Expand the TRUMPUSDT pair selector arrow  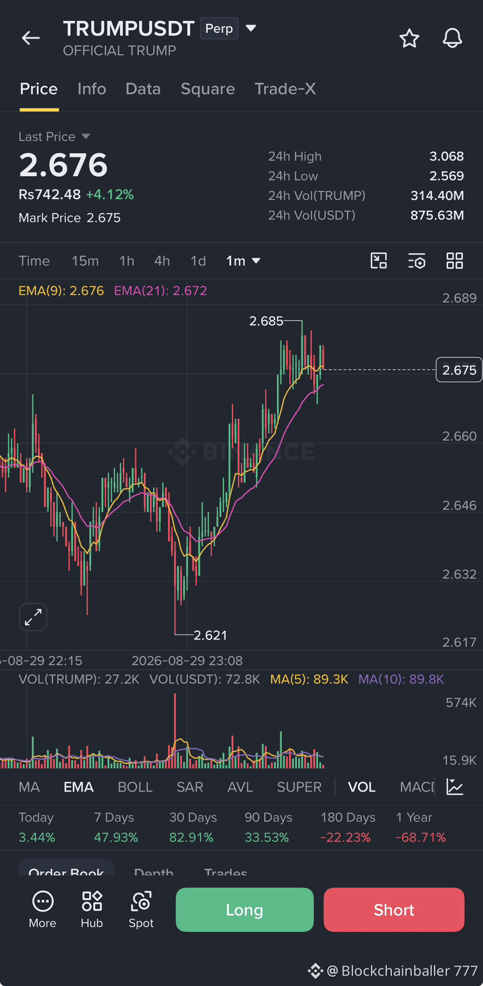tap(251, 28)
